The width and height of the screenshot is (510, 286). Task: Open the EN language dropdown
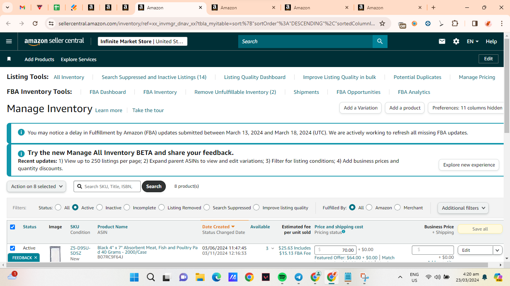(473, 41)
